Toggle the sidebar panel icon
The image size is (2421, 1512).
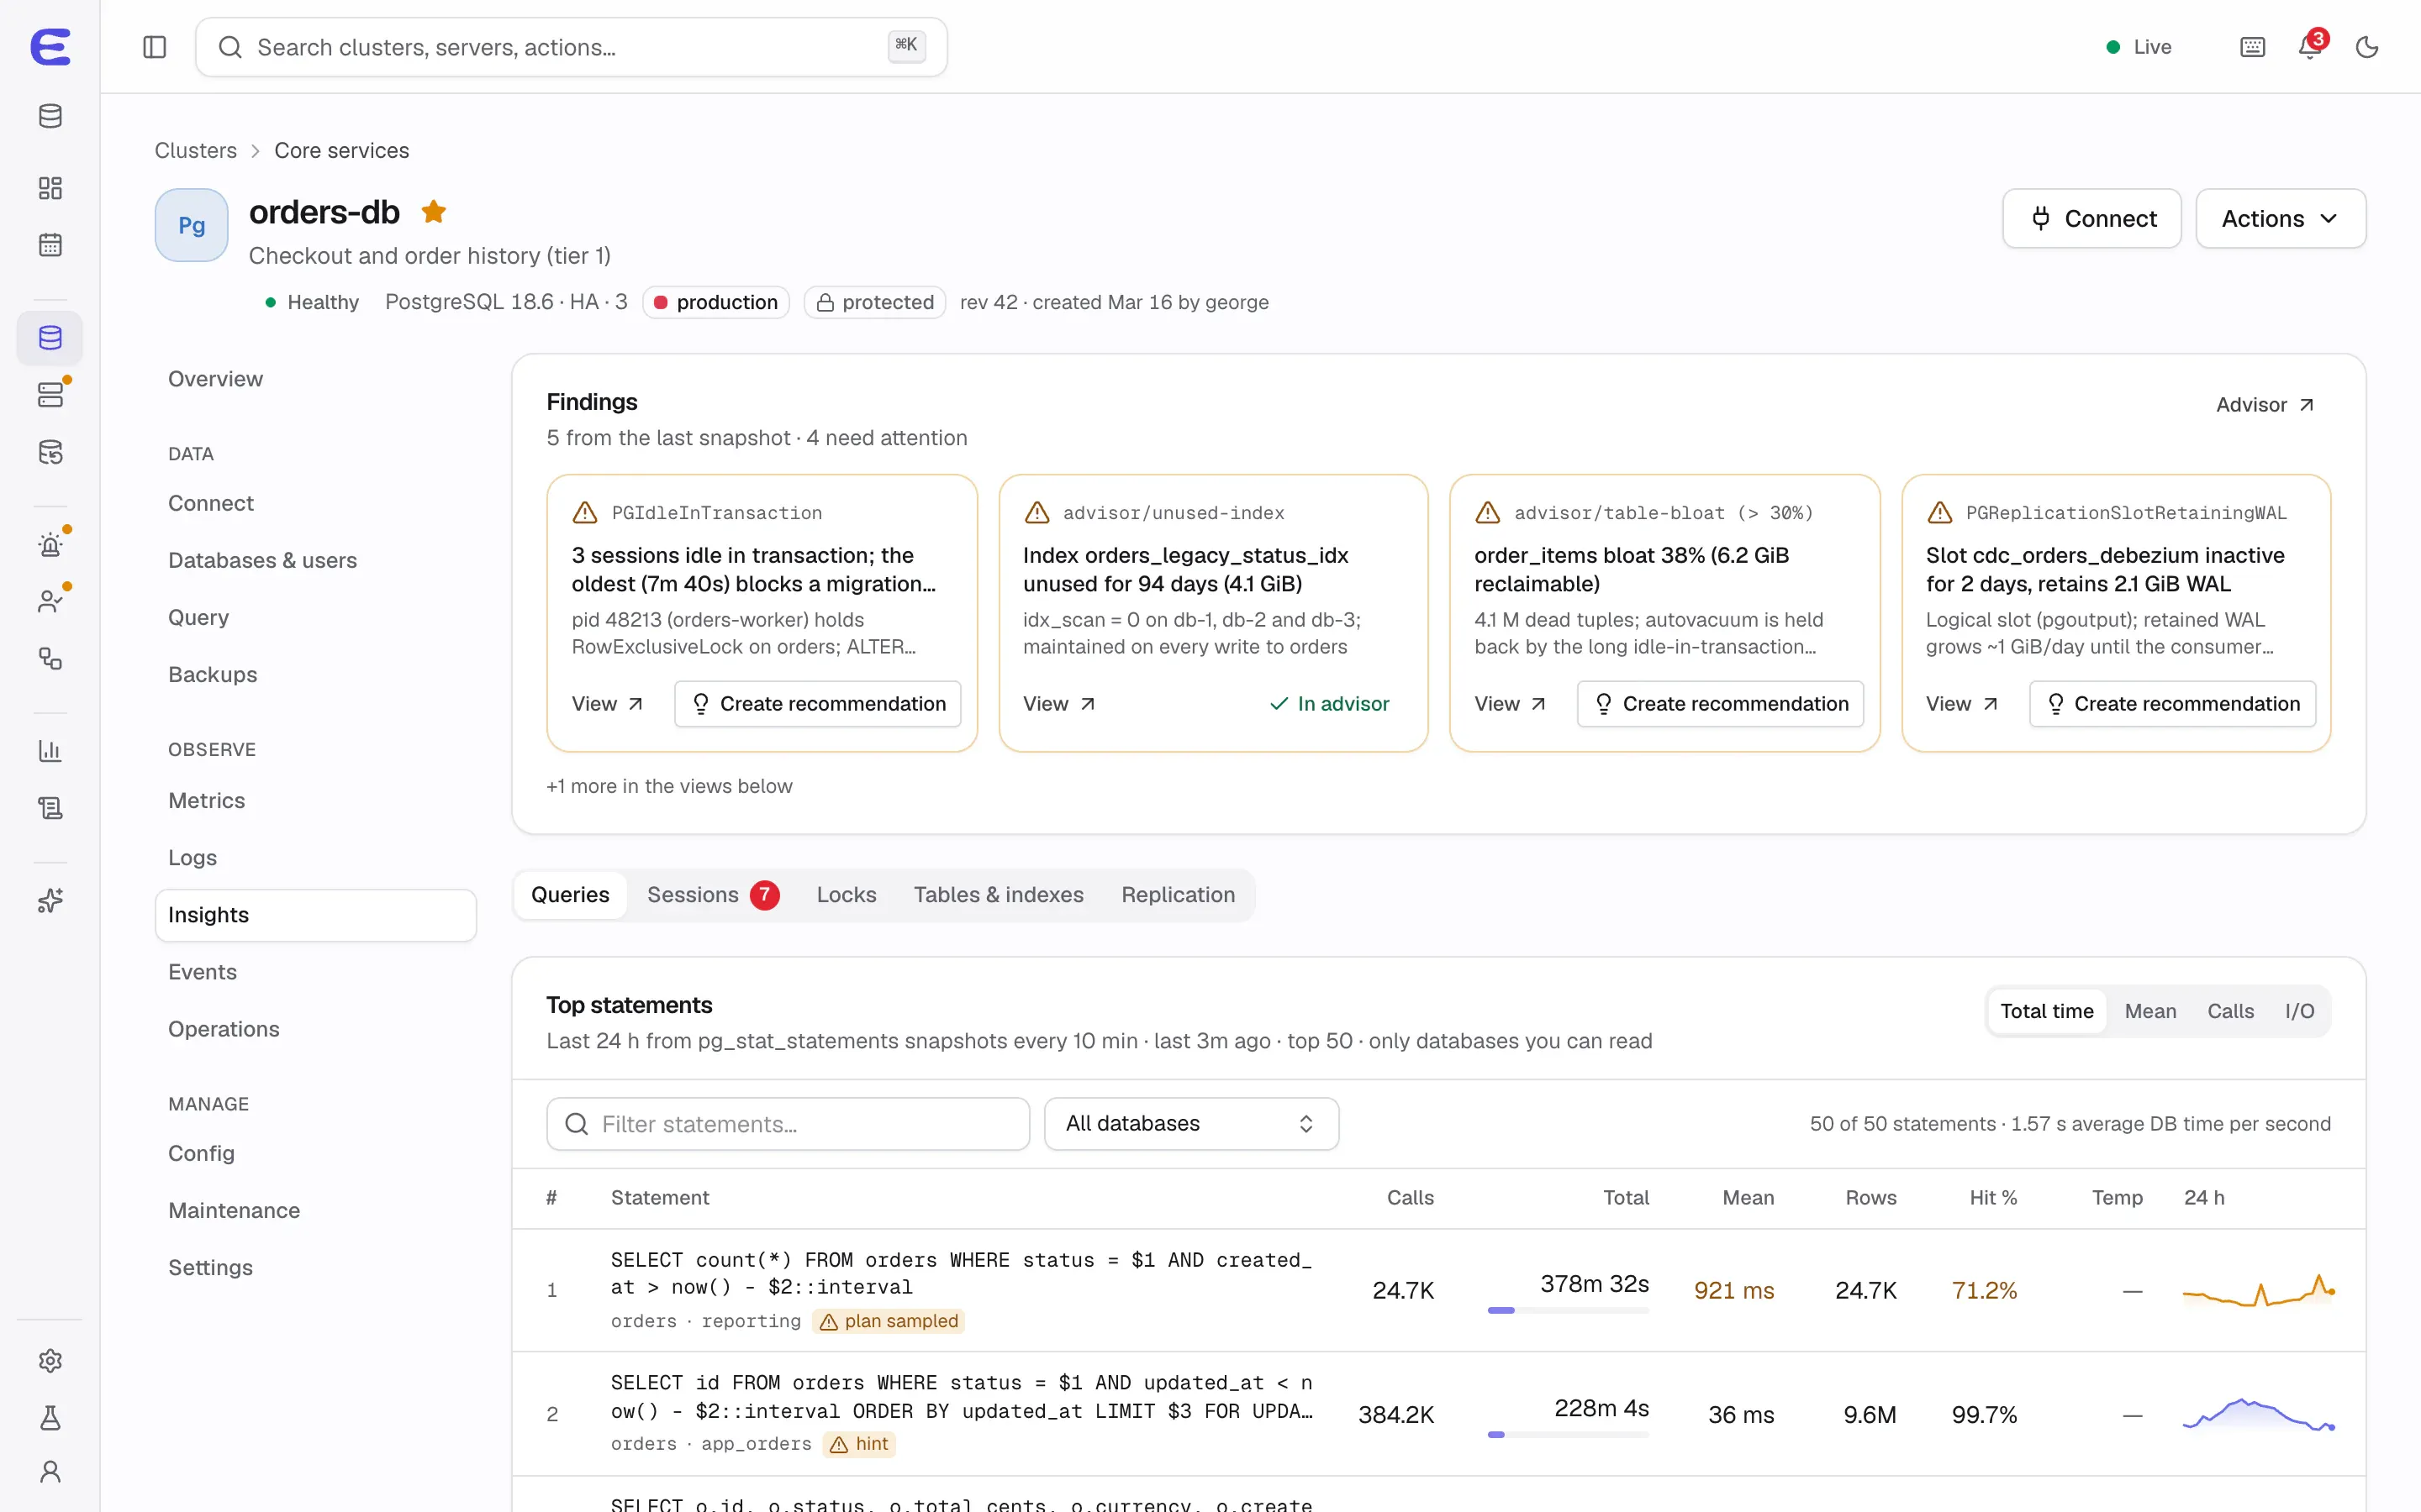coord(154,47)
